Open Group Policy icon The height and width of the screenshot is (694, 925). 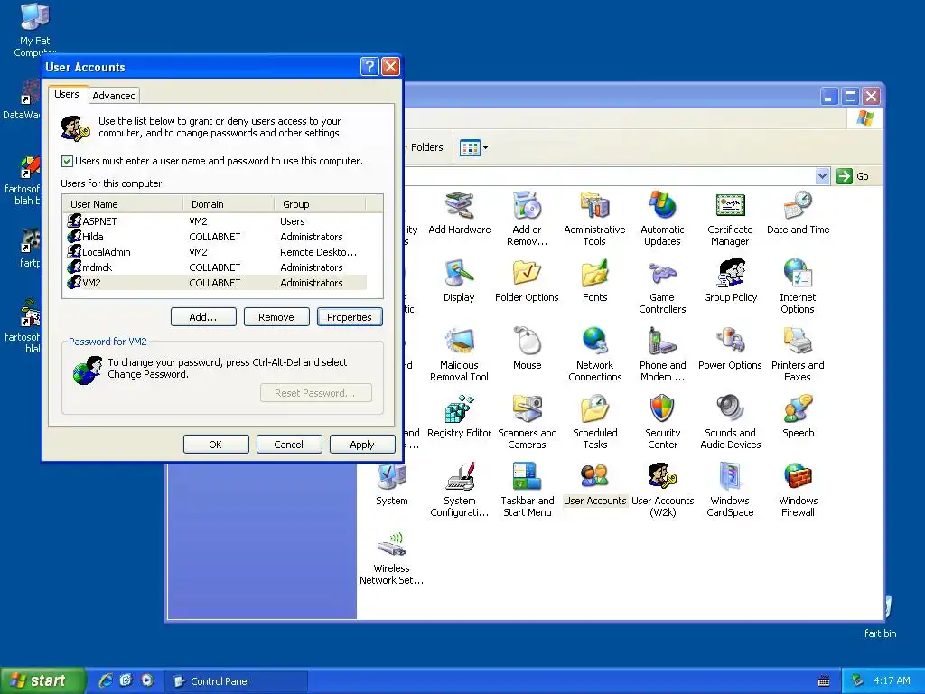click(730, 280)
